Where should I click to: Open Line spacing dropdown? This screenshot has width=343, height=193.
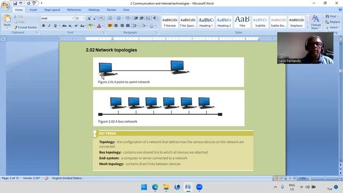coord(135,26)
